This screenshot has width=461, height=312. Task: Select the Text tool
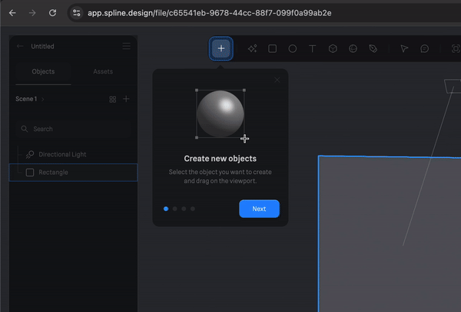pyautogui.click(x=313, y=48)
